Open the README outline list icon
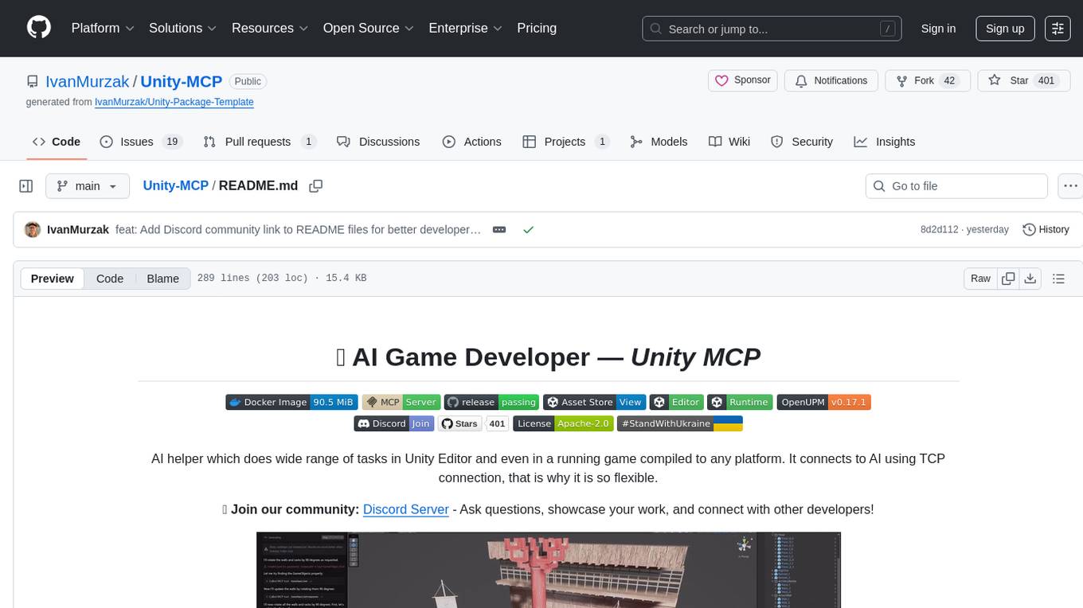This screenshot has height=608, width=1083. tap(1058, 279)
